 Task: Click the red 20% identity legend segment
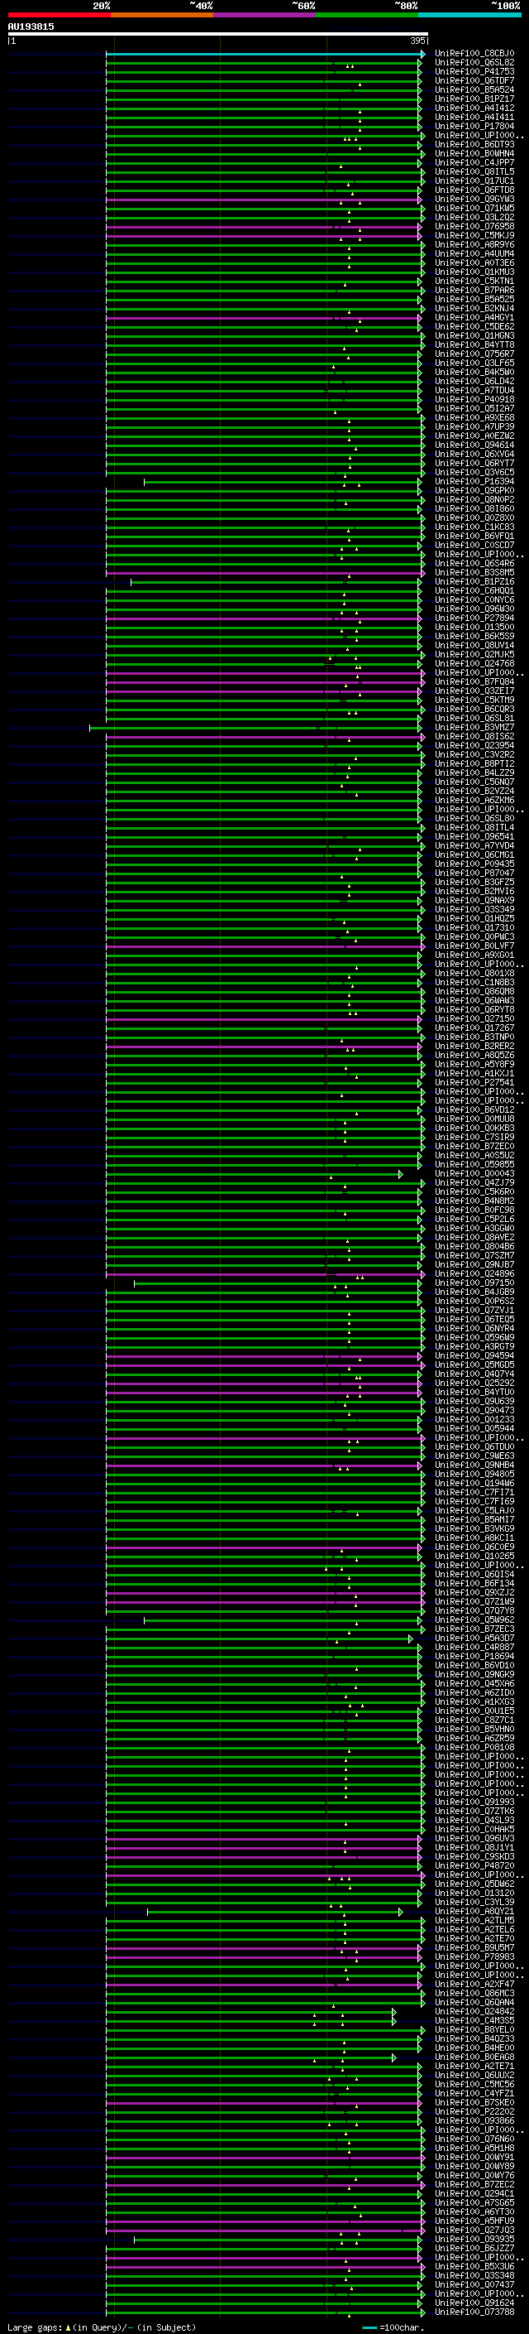click(59, 15)
